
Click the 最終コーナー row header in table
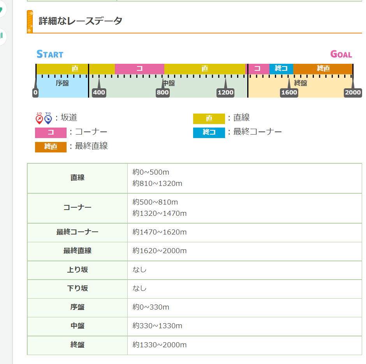click(x=77, y=232)
